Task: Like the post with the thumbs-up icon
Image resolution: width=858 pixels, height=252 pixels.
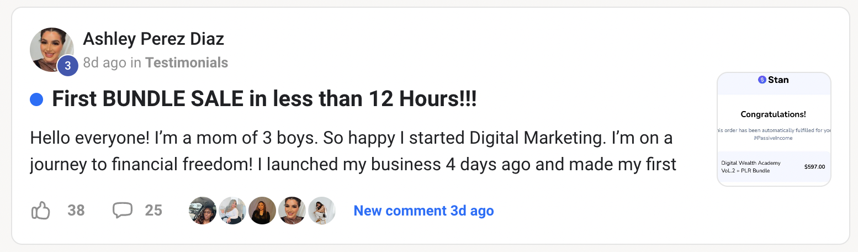Action: tap(41, 211)
